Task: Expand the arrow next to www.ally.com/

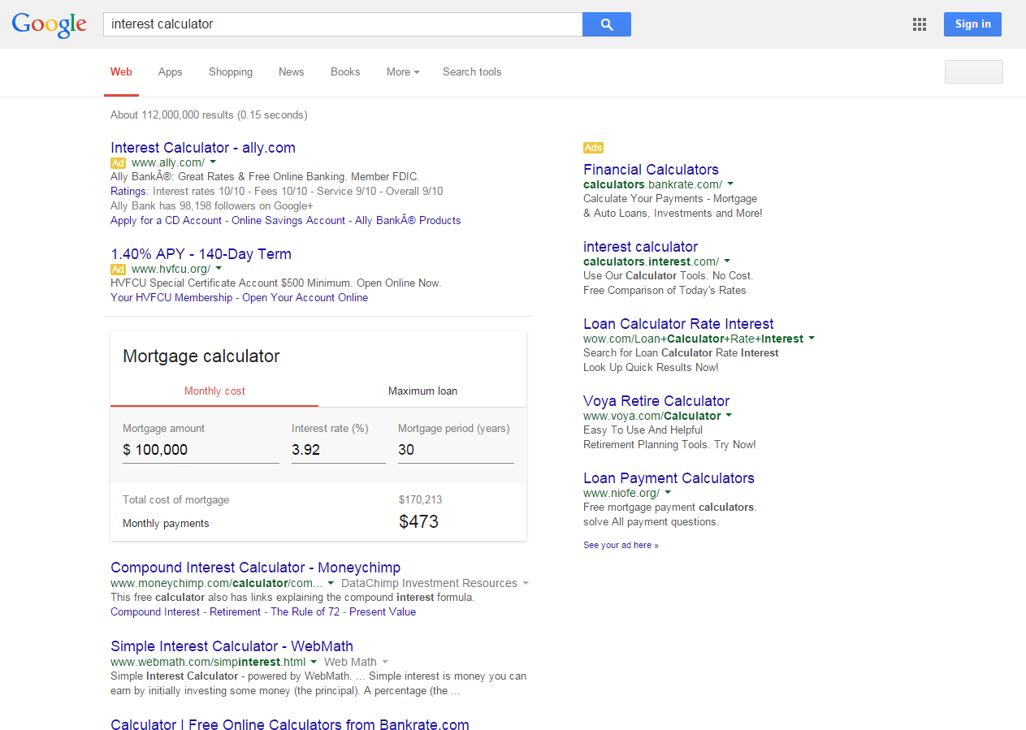Action: [213, 162]
